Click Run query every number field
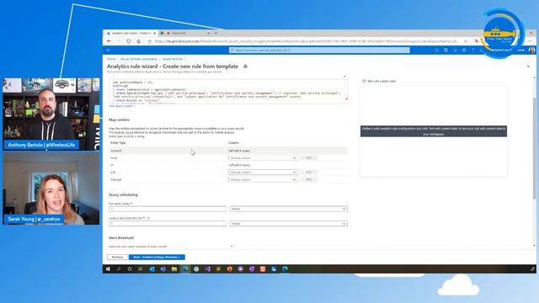Viewport: 539px width, 303px height. 168,209
